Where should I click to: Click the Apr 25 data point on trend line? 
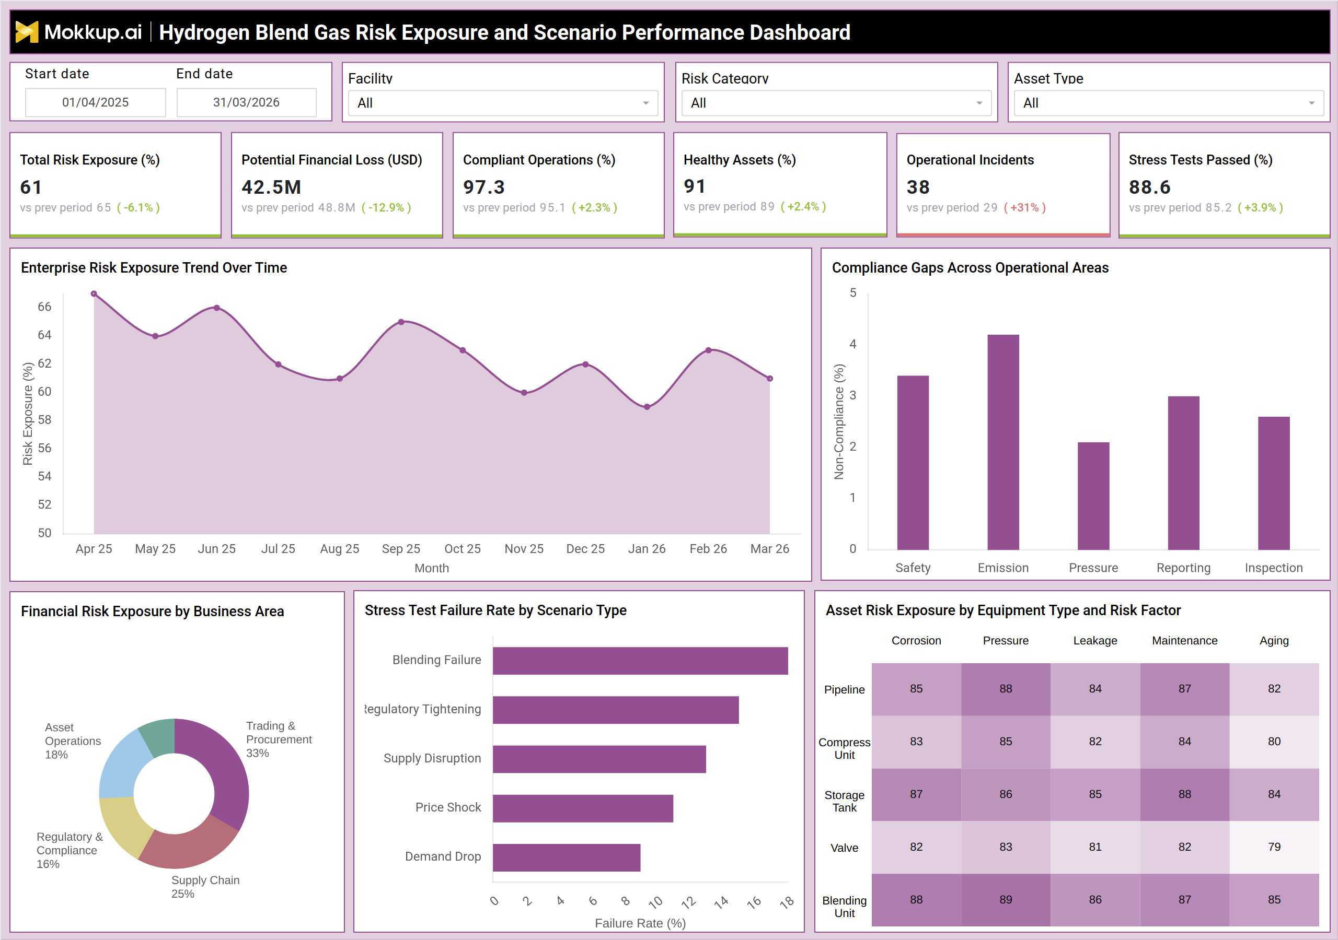click(94, 294)
